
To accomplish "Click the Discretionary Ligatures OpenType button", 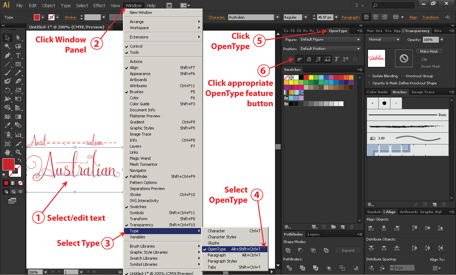I will point(309,59).
